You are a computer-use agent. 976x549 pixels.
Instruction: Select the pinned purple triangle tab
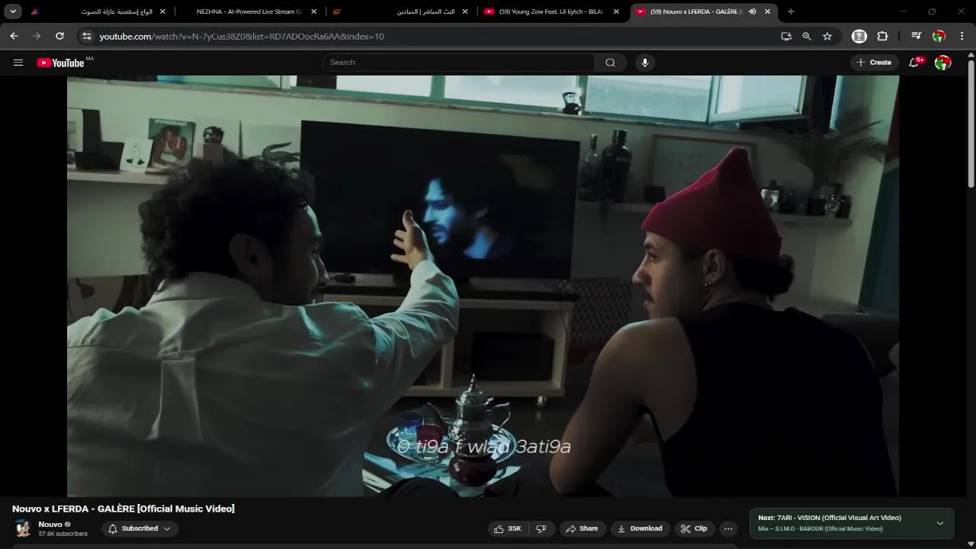36,11
